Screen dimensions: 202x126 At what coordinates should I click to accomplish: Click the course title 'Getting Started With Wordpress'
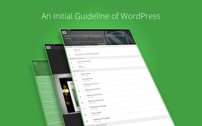click(x=94, y=36)
